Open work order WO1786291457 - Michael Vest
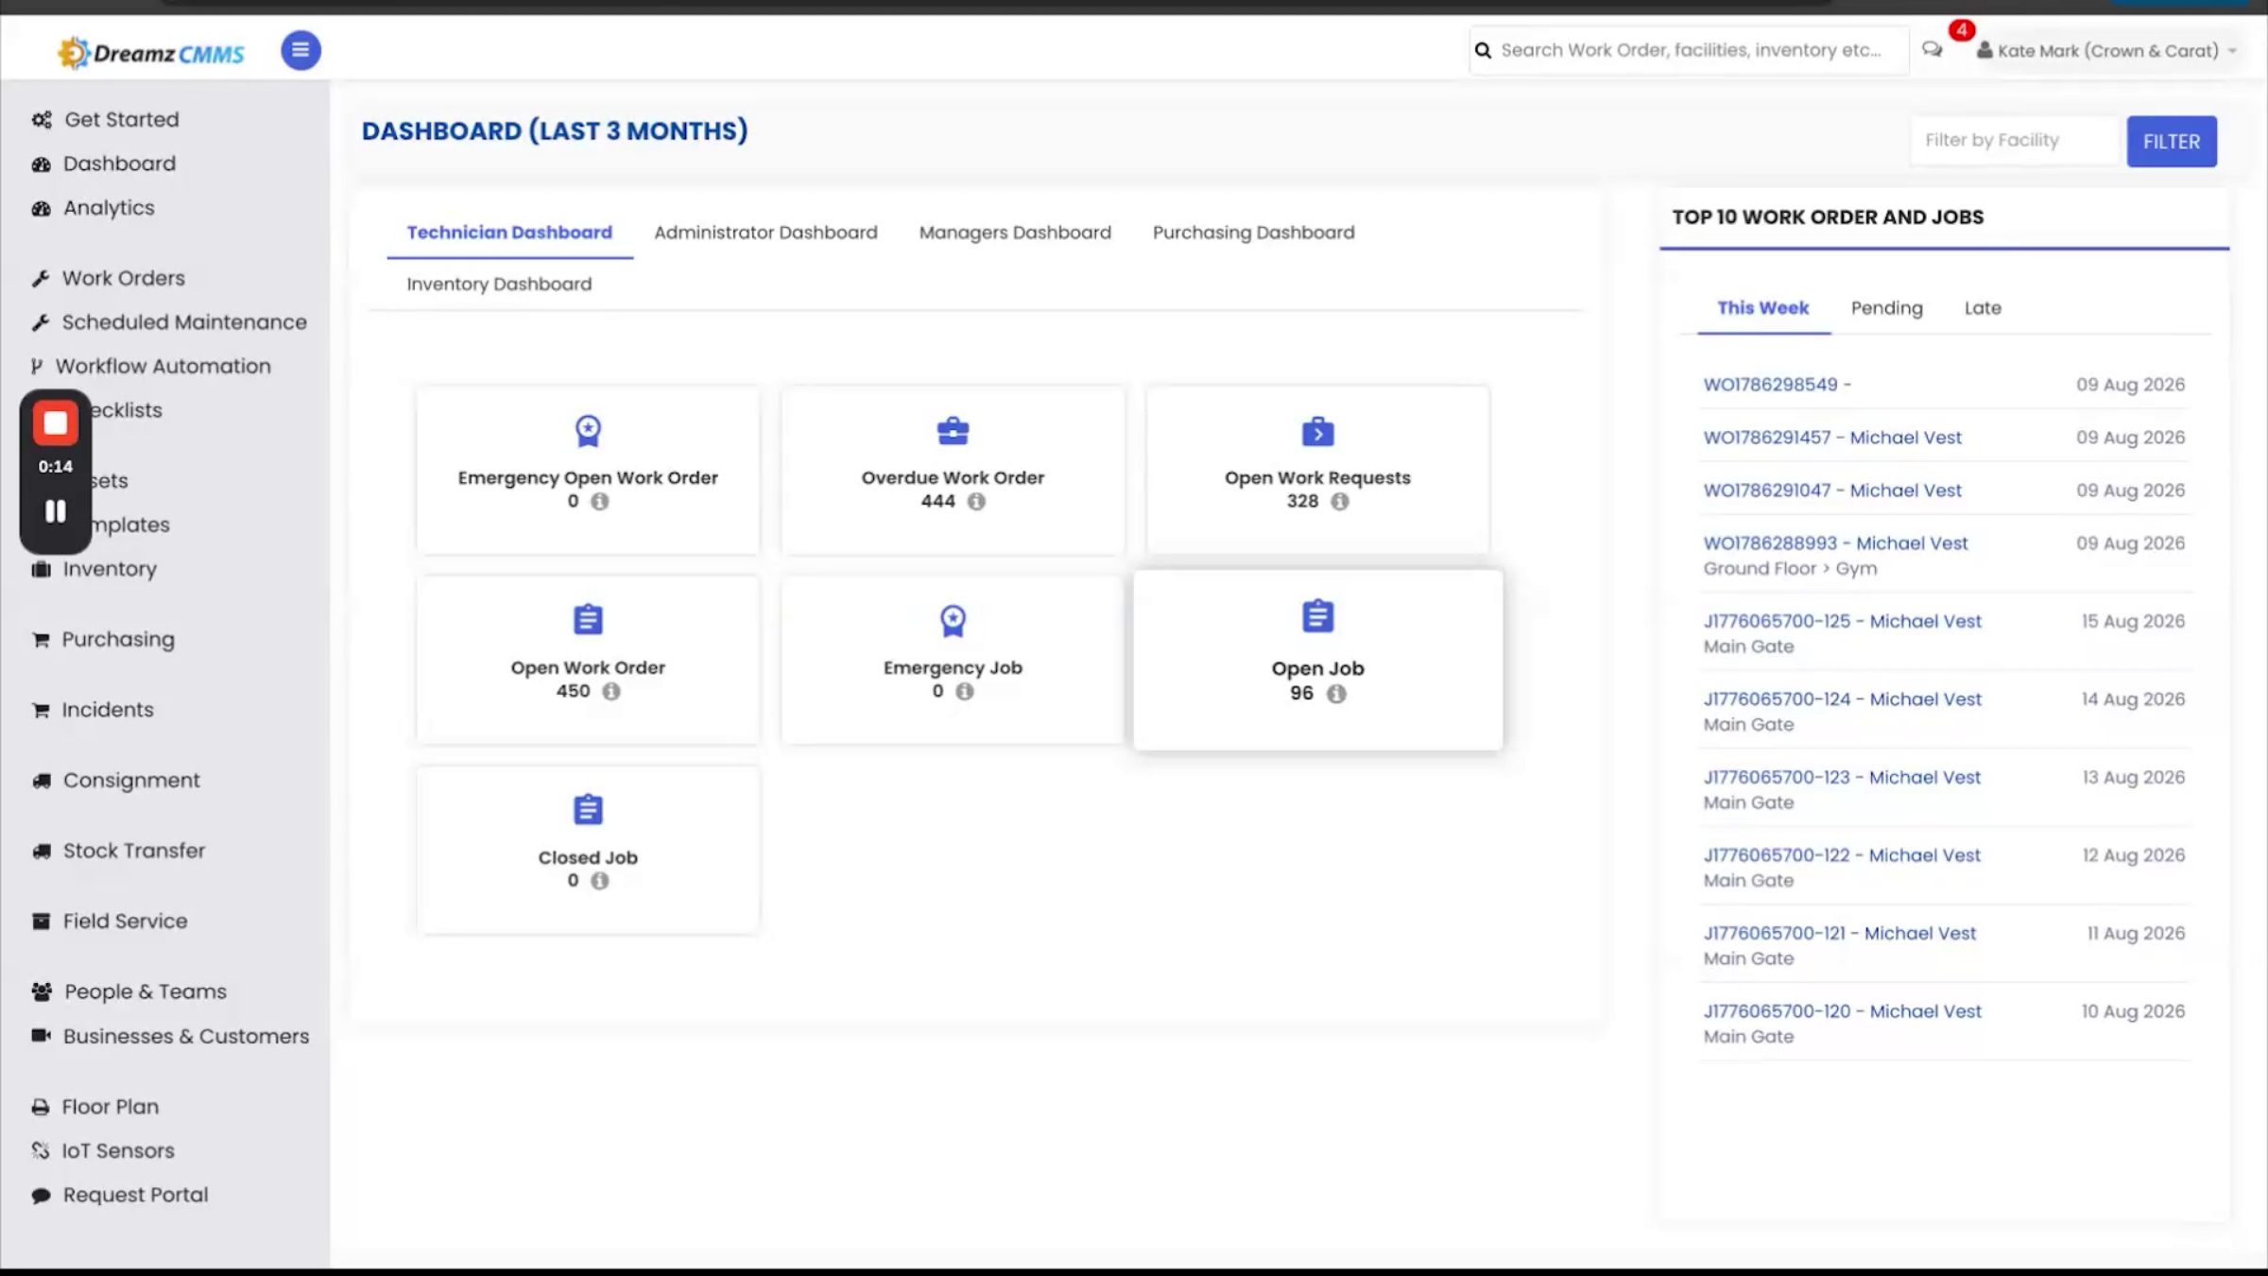The width and height of the screenshot is (2268, 1276). click(1832, 438)
